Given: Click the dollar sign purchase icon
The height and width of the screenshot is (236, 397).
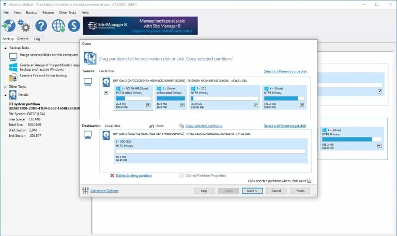Looking at the screenshot, I should point(74,25).
